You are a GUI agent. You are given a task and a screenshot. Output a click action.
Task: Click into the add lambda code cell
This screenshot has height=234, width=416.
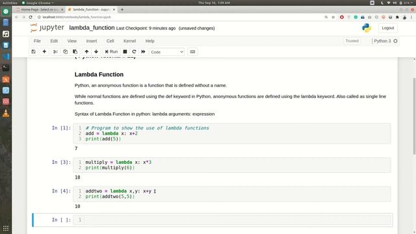(x=232, y=133)
